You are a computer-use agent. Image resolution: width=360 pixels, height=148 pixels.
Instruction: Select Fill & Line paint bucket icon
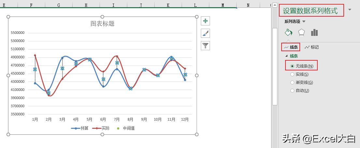coord(289,32)
